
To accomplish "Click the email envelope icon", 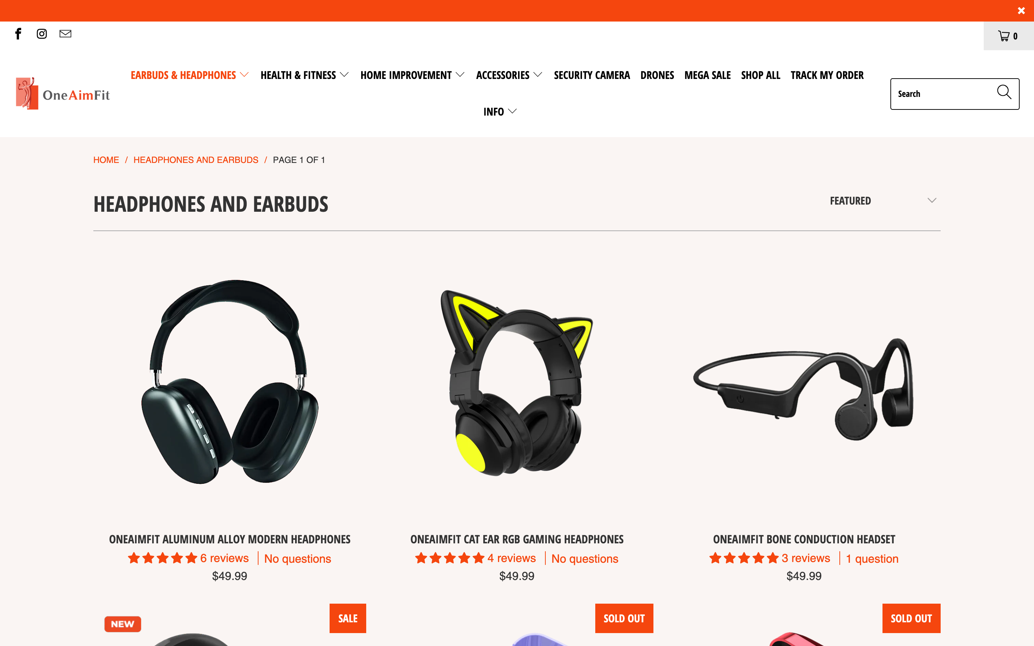I will pos(65,34).
